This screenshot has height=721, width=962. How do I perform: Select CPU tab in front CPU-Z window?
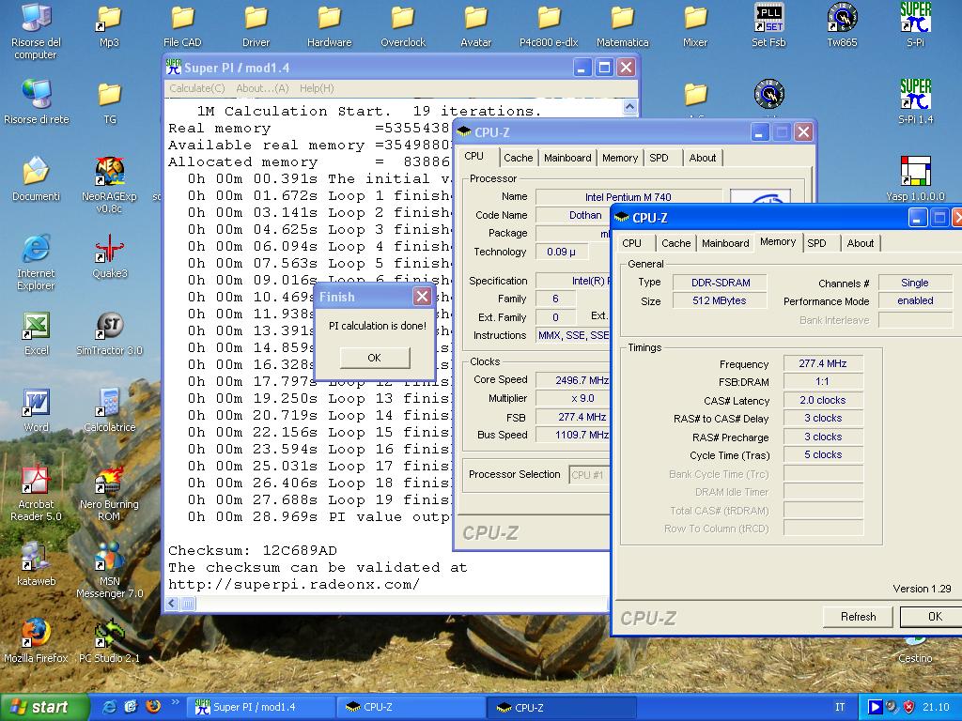(631, 243)
